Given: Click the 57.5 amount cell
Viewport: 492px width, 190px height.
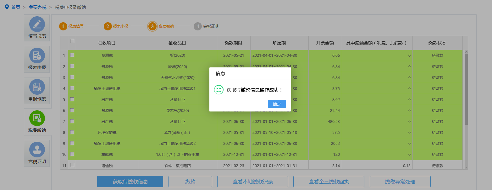Looking at the screenshot, I should click(x=325, y=133).
